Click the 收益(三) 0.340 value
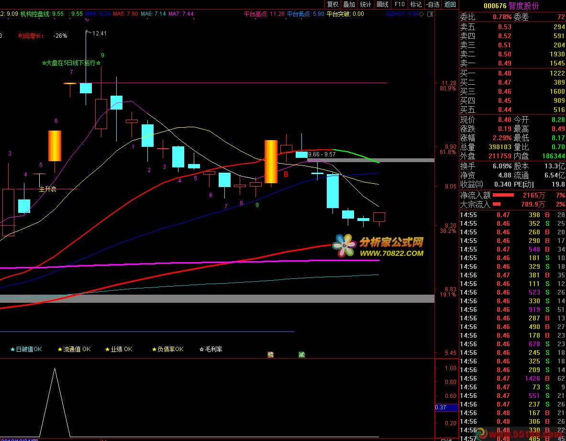The image size is (566, 441). pos(504,185)
